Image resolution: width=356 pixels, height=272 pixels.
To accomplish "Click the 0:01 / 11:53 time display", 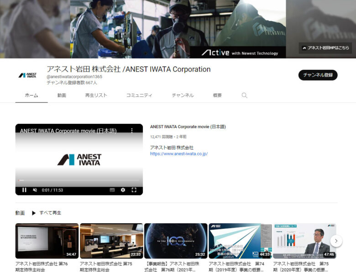I will click(x=52, y=190).
